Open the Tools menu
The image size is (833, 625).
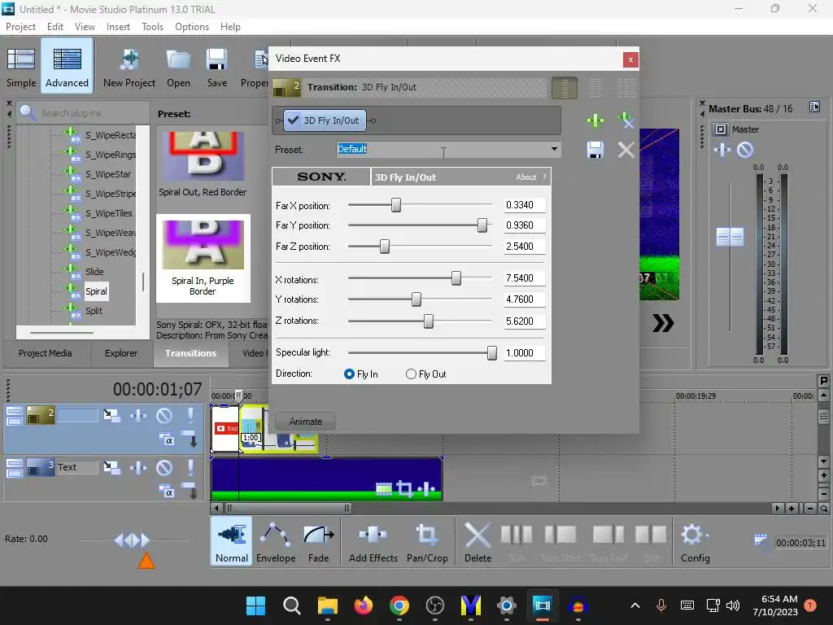152,27
